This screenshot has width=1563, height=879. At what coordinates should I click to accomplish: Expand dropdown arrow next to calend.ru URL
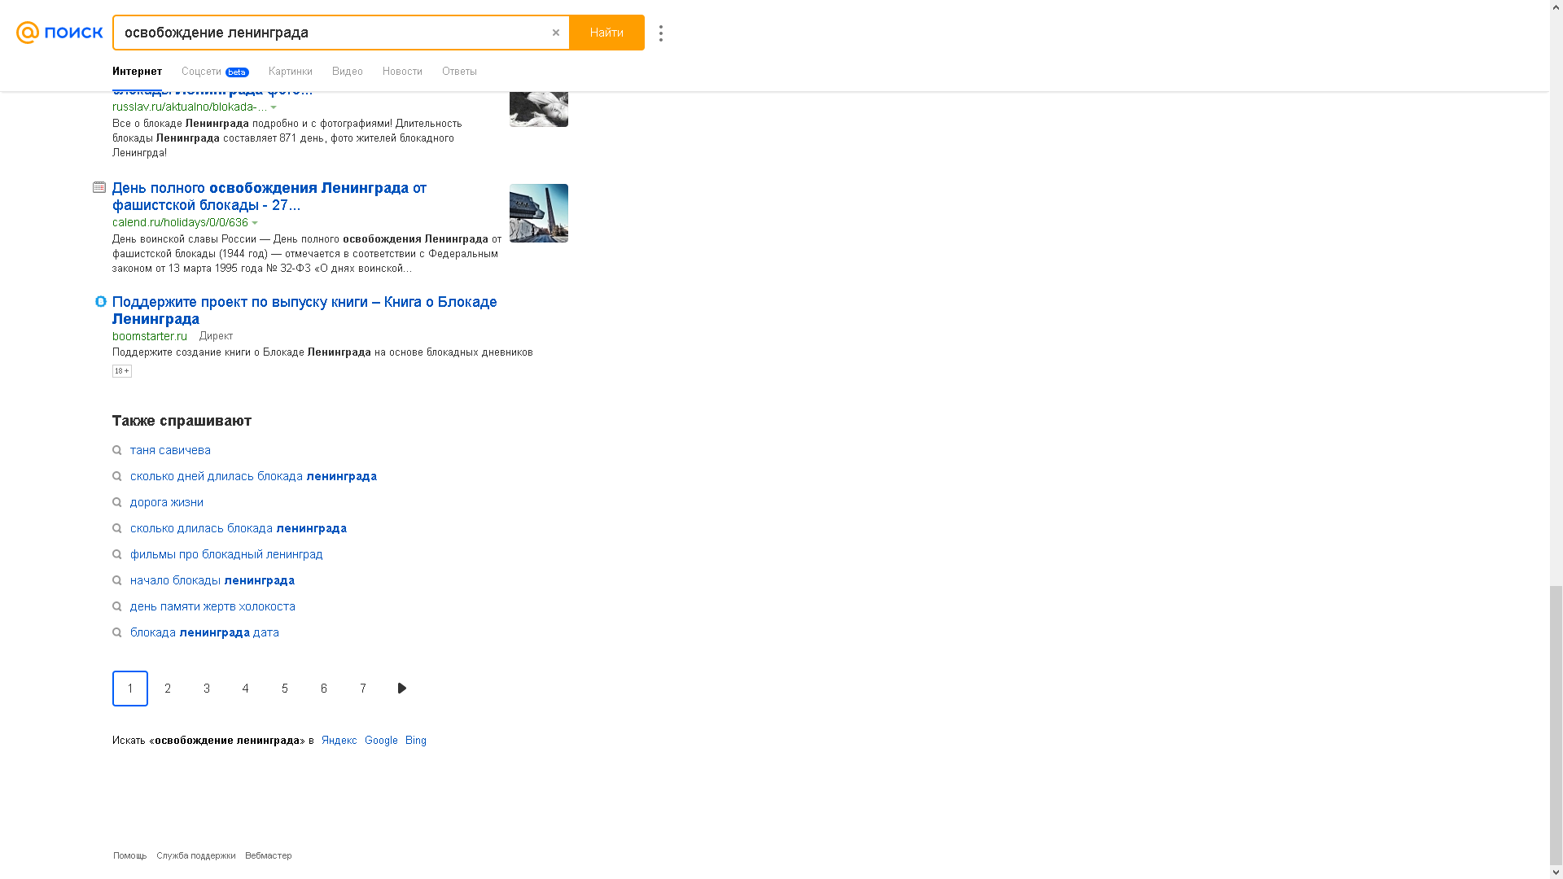pos(255,223)
